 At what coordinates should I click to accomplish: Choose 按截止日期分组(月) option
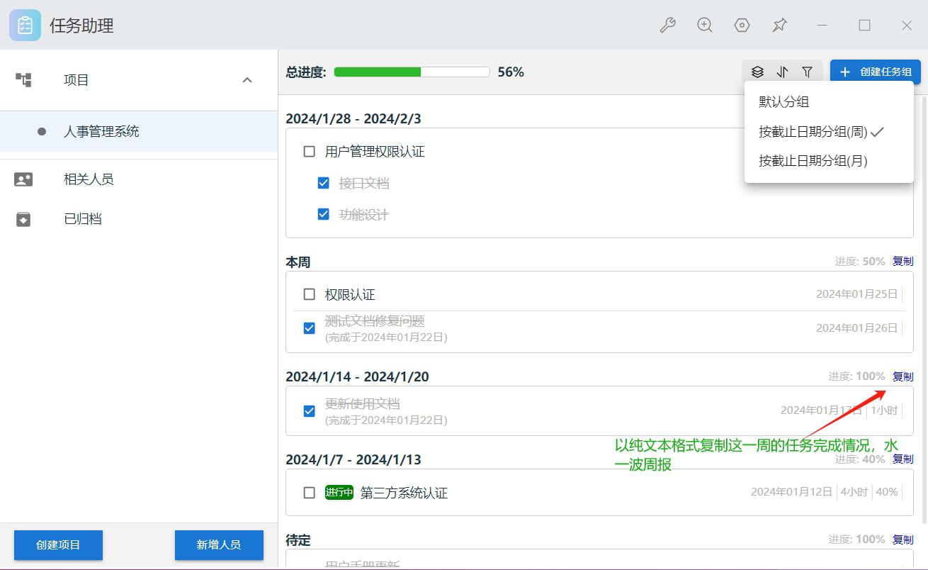point(813,161)
